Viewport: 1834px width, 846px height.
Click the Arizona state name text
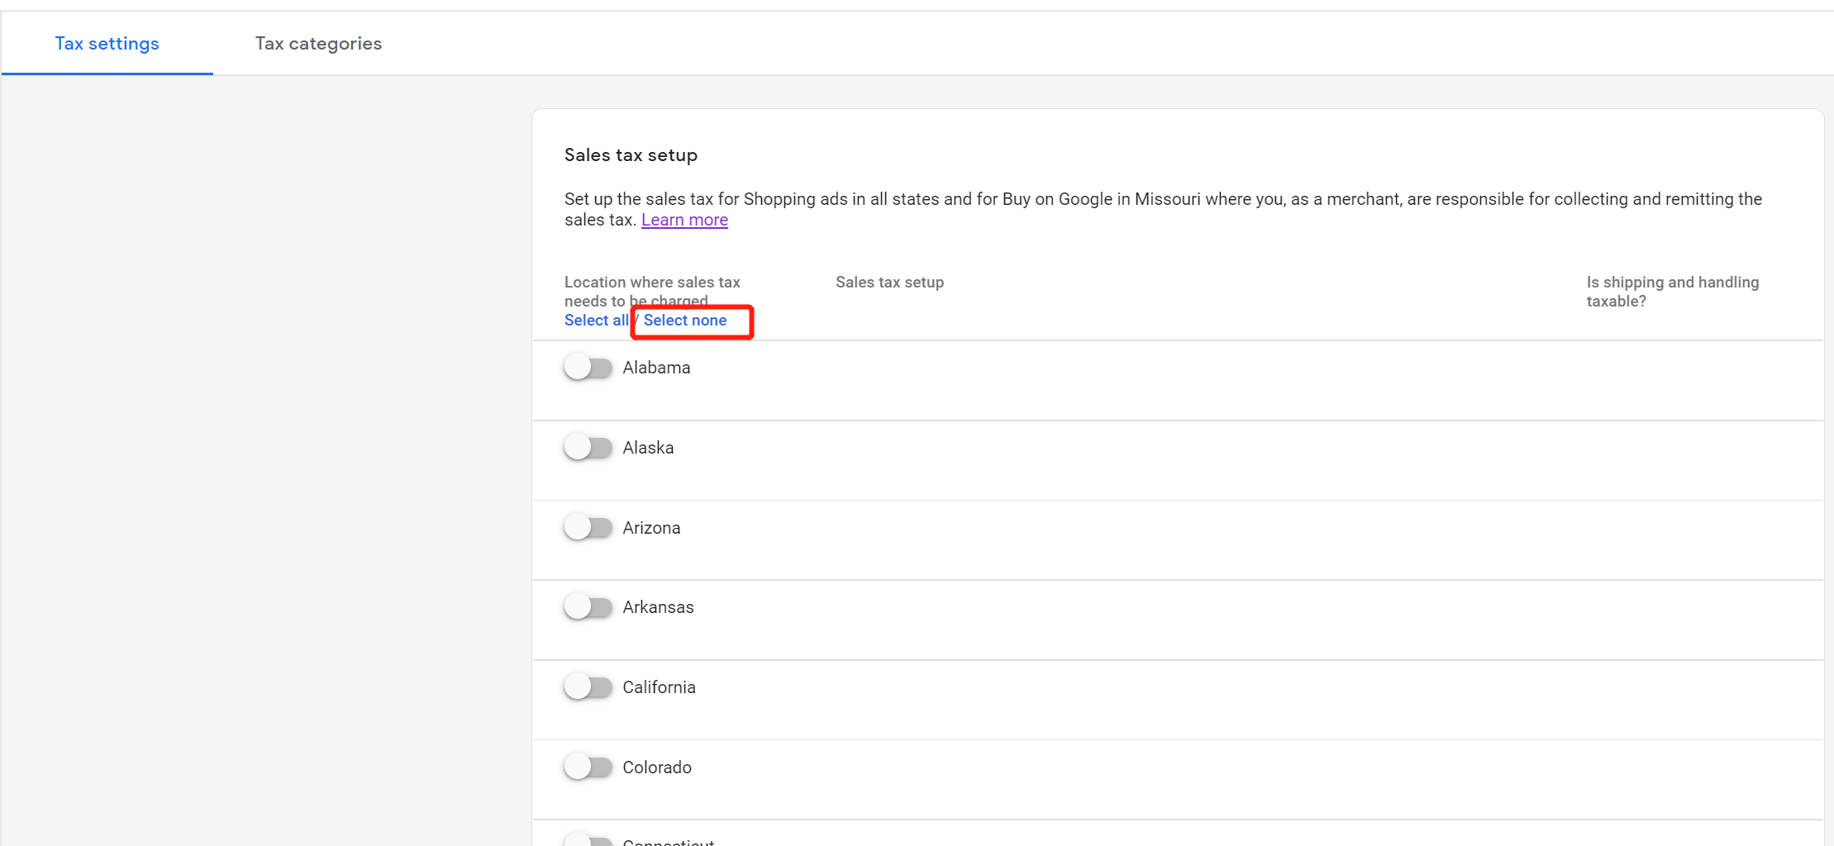(x=651, y=528)
